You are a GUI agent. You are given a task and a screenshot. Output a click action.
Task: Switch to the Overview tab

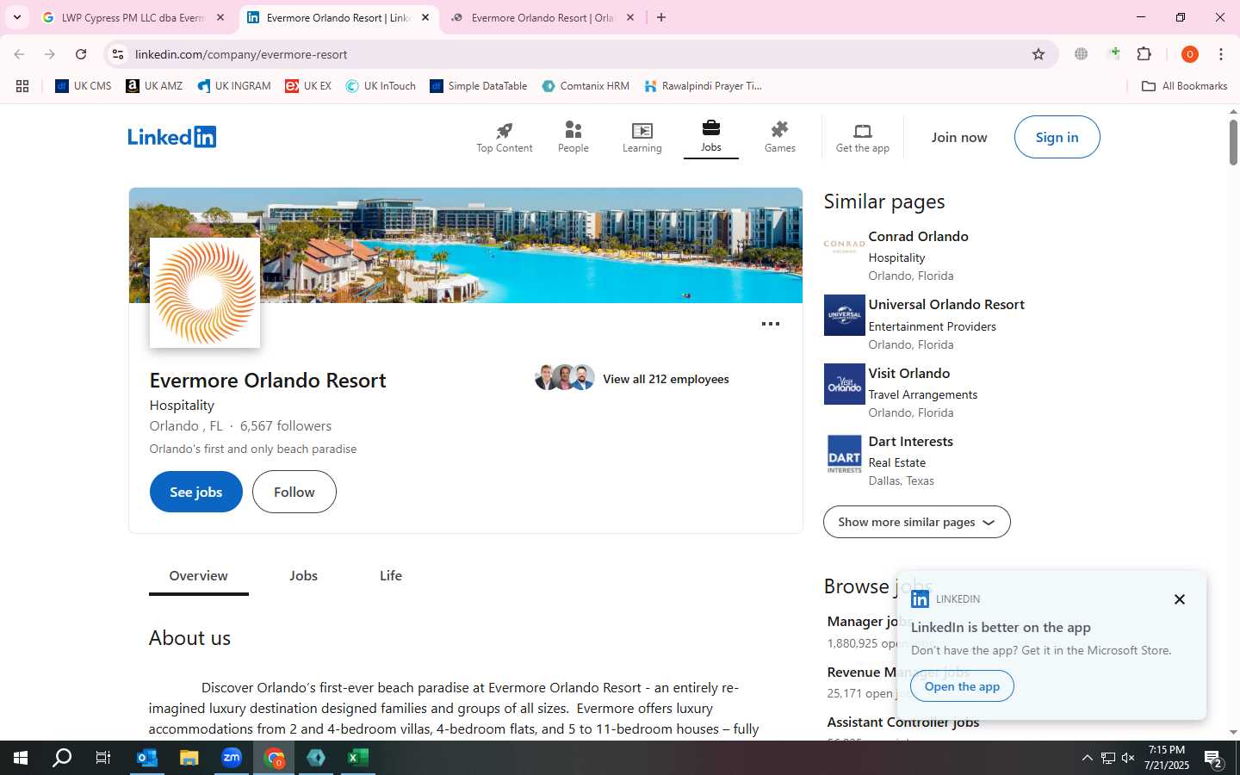[x=199, y=576]
